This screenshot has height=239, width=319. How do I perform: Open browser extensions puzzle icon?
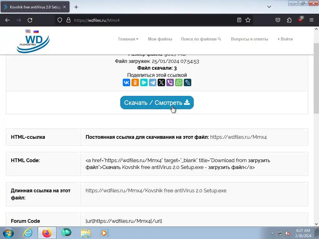(x=289, y=20)
